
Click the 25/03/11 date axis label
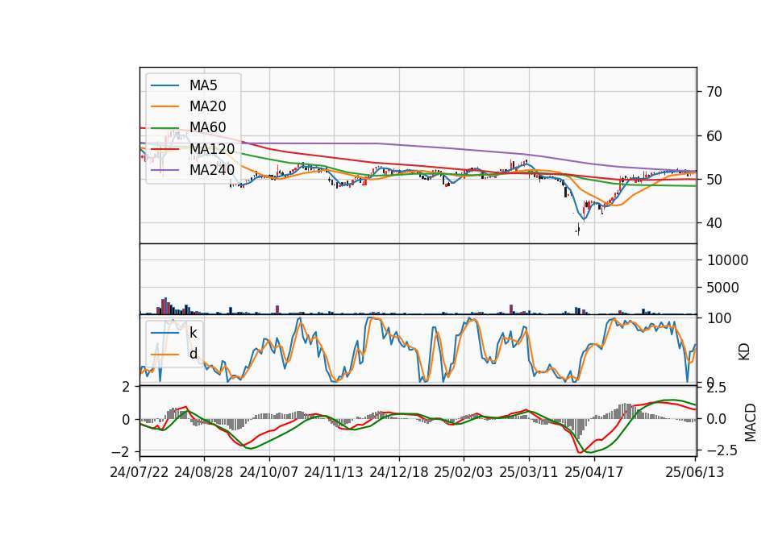529,472
